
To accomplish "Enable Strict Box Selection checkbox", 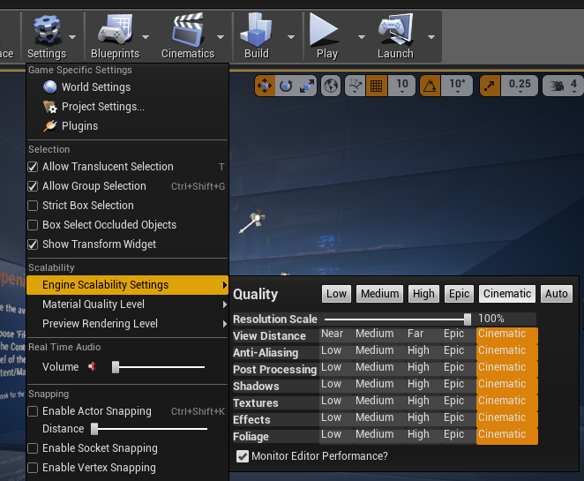I will click(33, 206).
